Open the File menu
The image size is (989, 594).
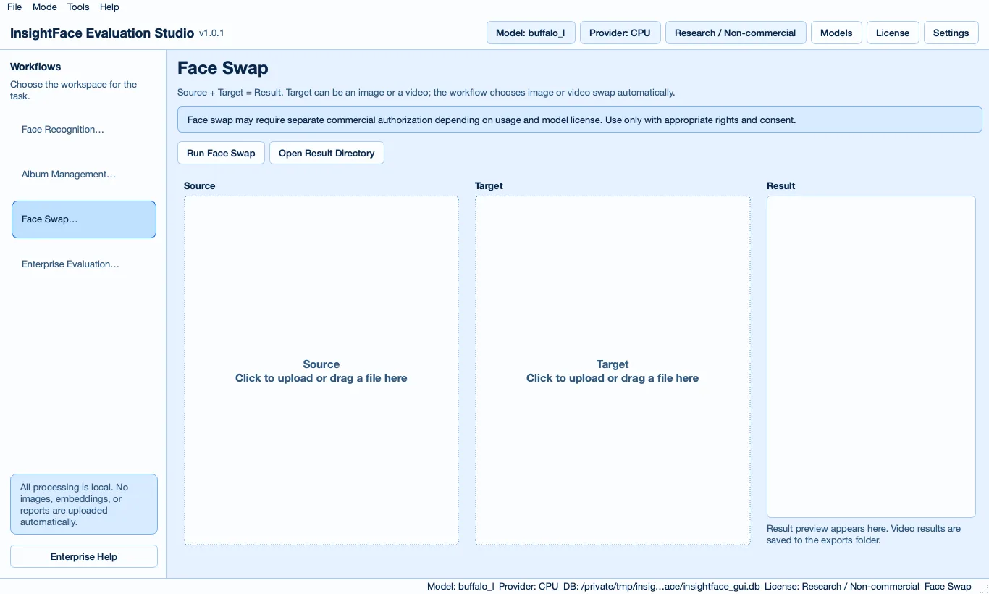point(14,7)
